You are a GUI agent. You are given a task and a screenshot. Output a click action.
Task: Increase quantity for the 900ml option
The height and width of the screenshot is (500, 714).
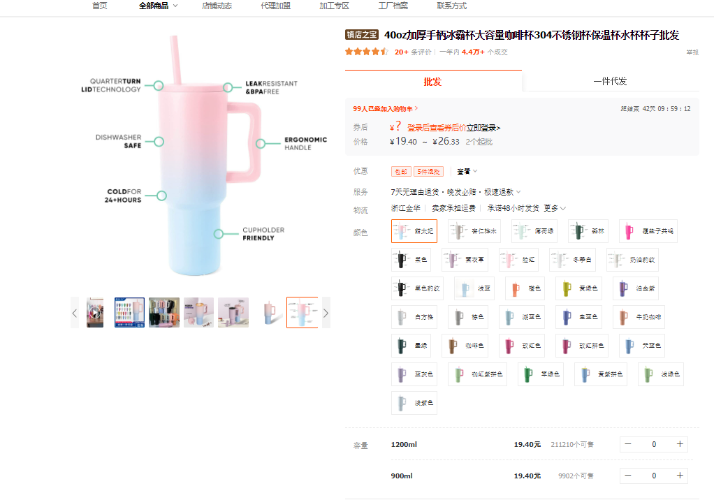679,476
